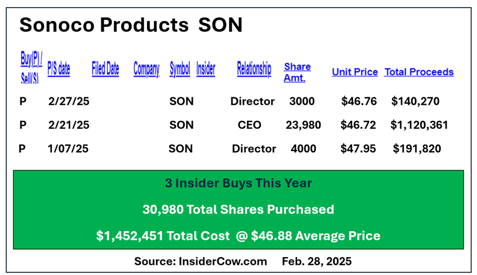The width and height of the screenshot is (477, 275).
Task: Click the $1,120,361 total proceeds value
Action: click(419, 125)
